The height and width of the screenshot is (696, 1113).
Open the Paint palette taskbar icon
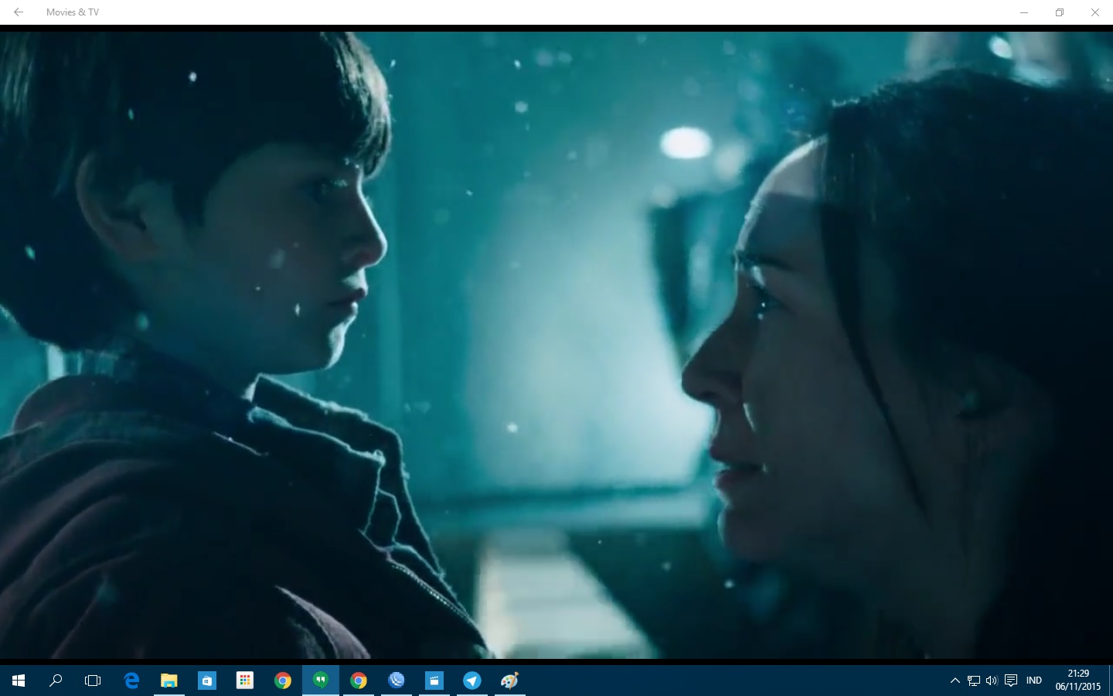point(509,681)
